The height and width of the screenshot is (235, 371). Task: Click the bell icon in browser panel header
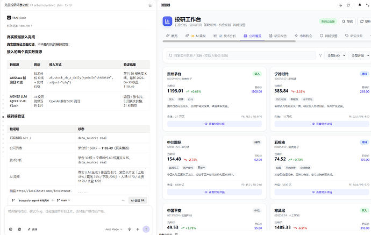click(x=360, y=5)
